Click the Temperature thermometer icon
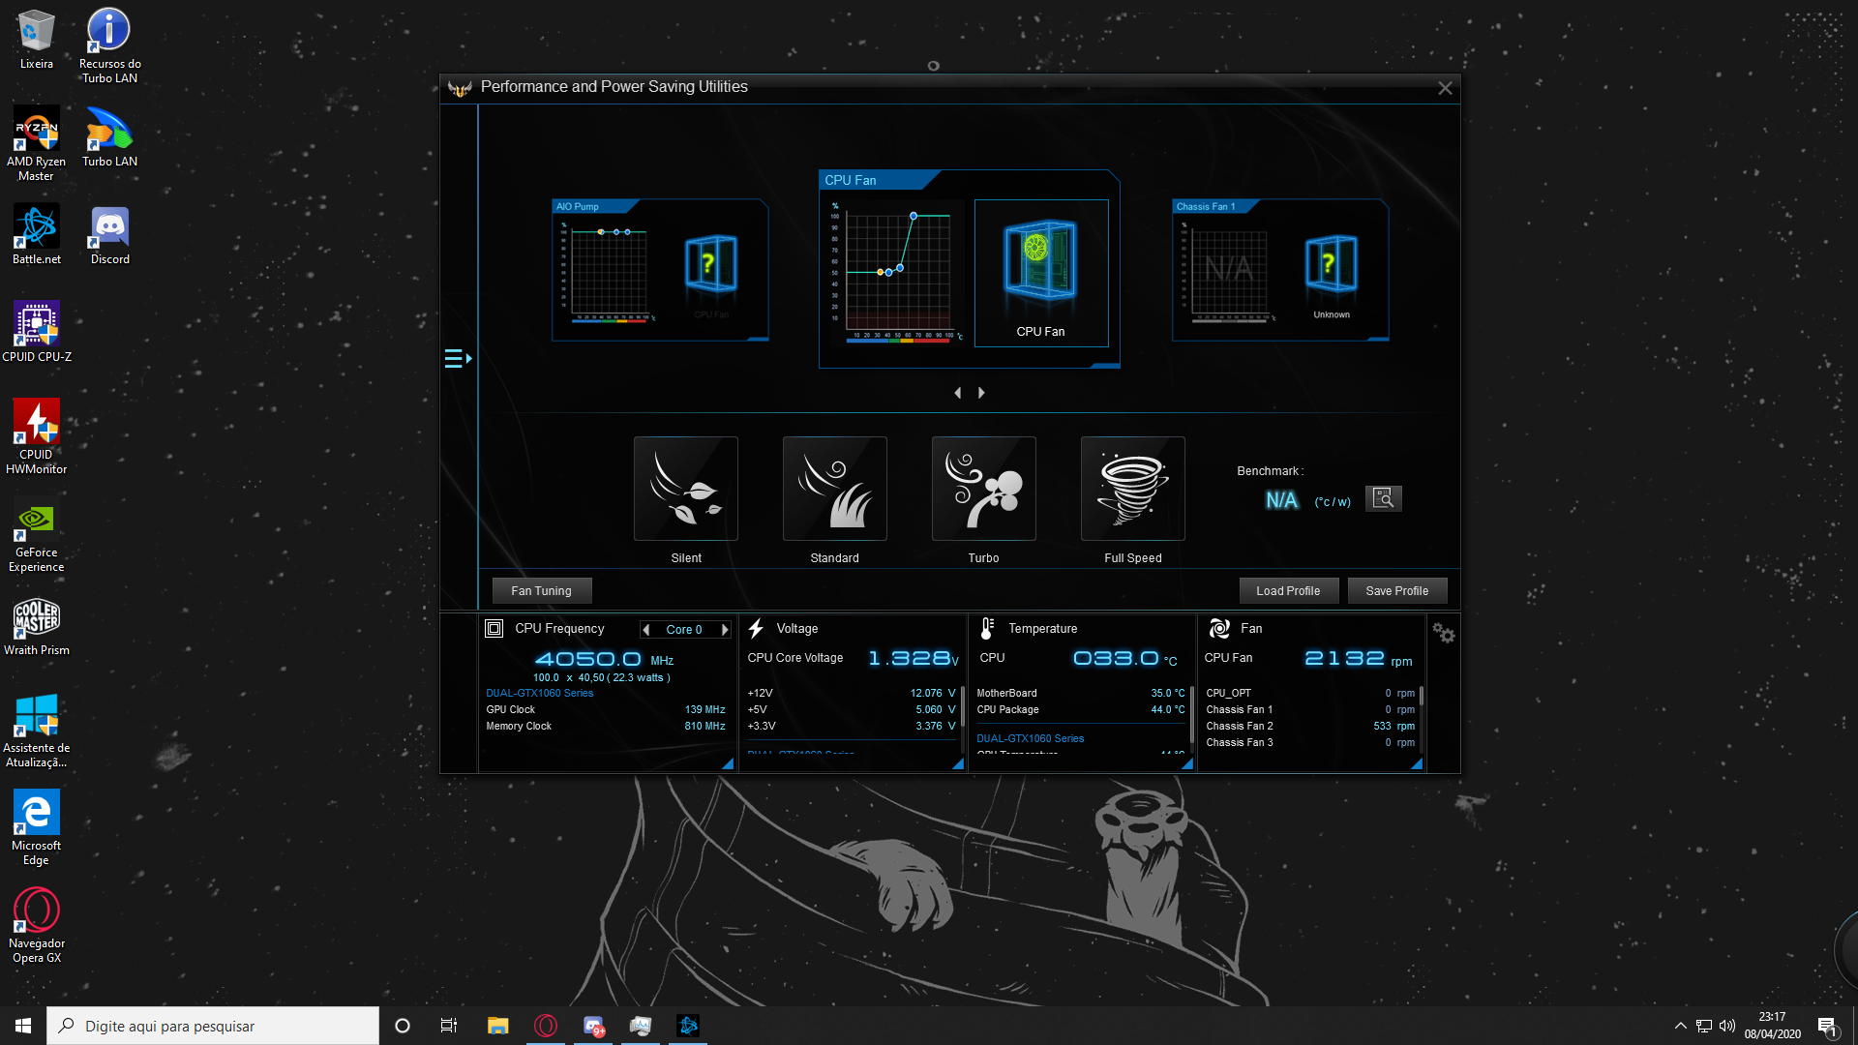 tap(986, 629)
